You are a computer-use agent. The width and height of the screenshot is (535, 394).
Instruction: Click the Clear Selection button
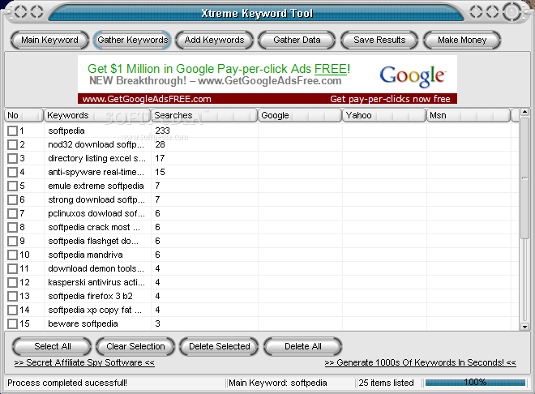[x=135, y=347]
